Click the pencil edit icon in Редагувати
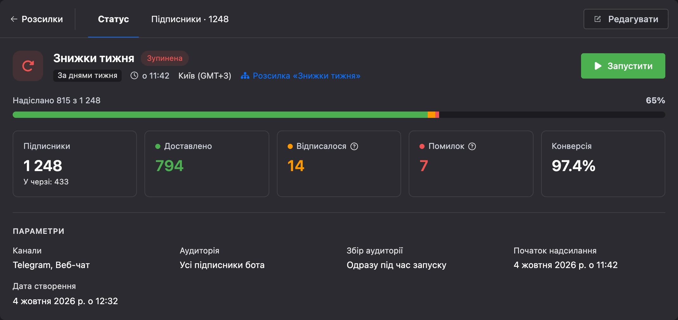 click(x=598, y=19)
